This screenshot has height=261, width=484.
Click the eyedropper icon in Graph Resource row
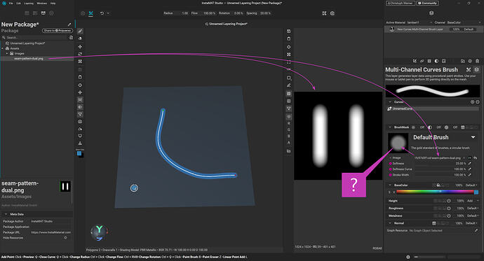click(x=476, y=230)
